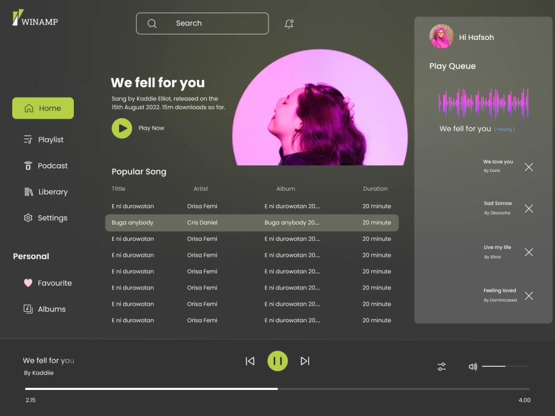The height and width of the screenshot is (416, 555).
Task: Remove Live my life from queue
Action: [x=529, y=252]
